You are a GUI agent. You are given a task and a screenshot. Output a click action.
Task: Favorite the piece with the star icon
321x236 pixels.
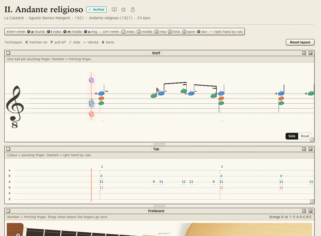[124, 9]
